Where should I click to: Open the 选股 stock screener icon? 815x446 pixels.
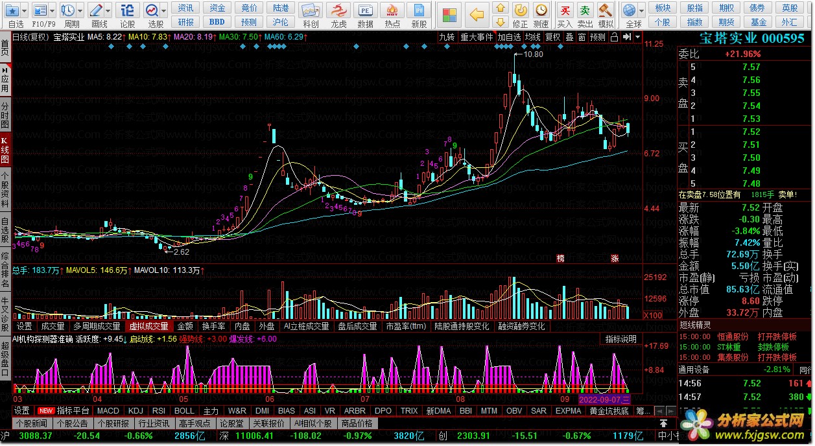point(152,10)
